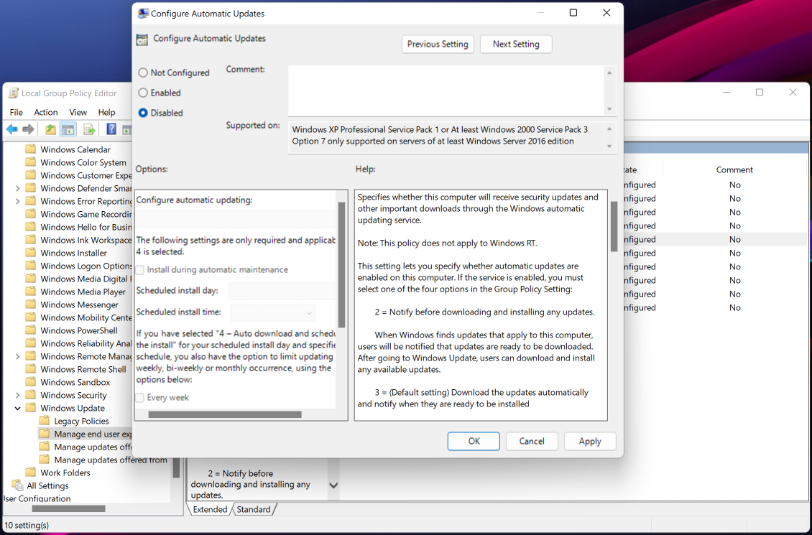Toggle the Show/Hide Action Pane icon
Screen dimensions: 812x535
click(127, 129)
